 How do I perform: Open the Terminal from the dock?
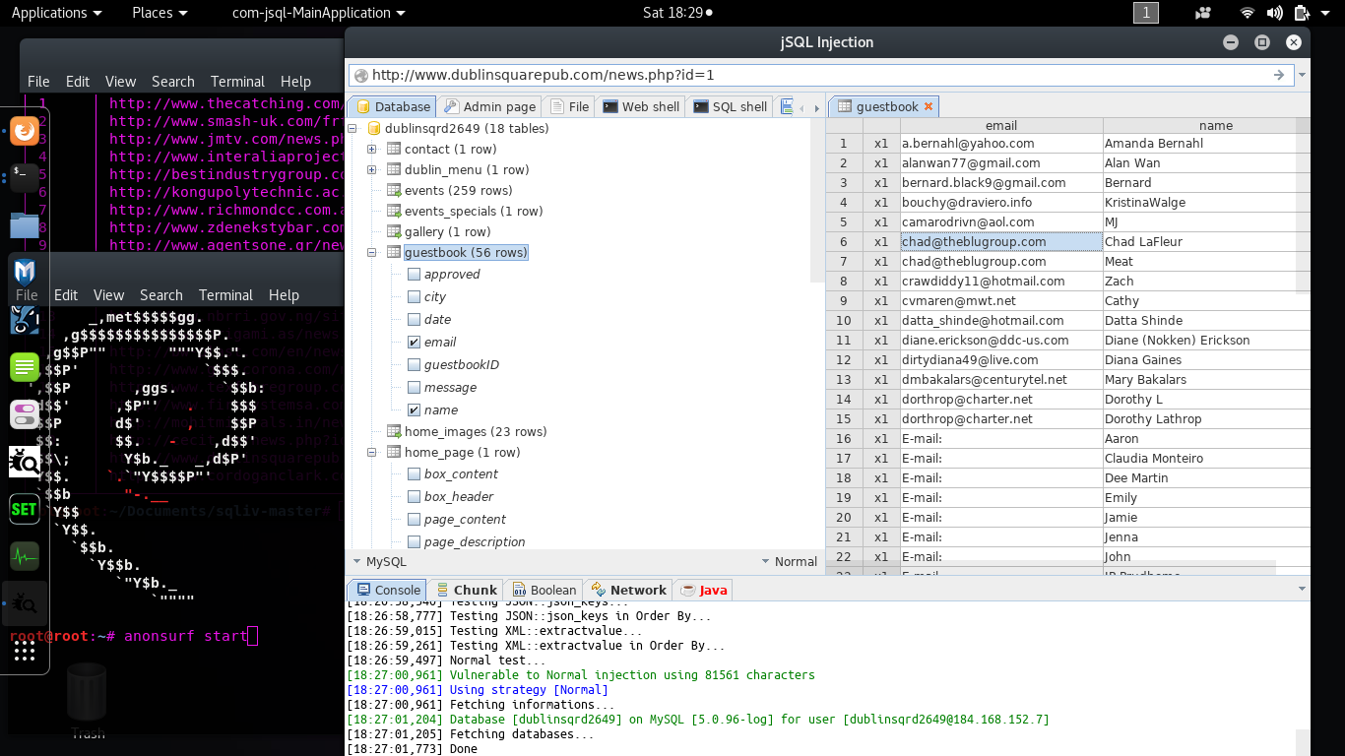25,176
